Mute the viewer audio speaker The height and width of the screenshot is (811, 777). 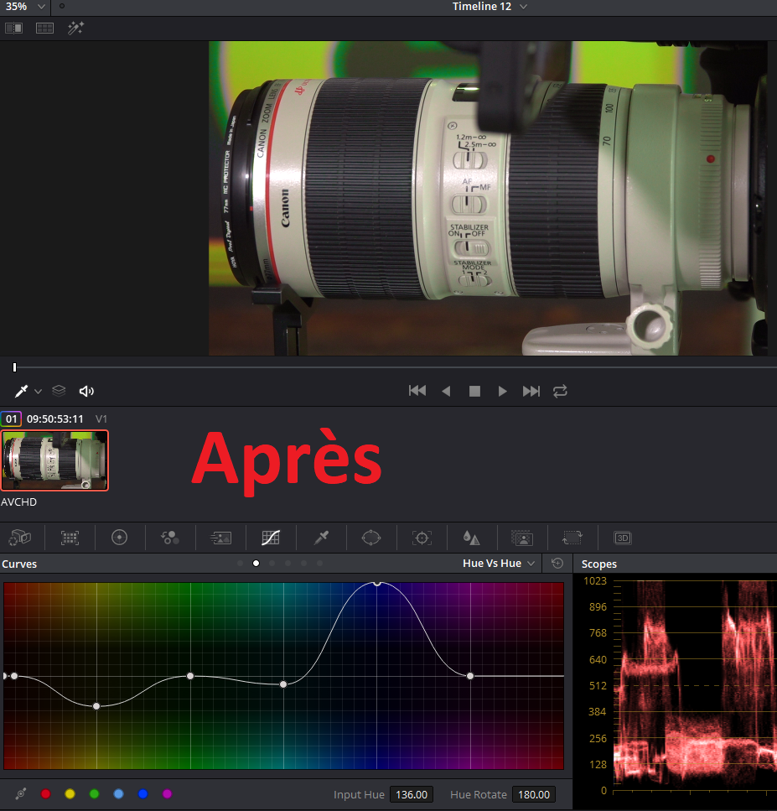(x=85, y=391)
